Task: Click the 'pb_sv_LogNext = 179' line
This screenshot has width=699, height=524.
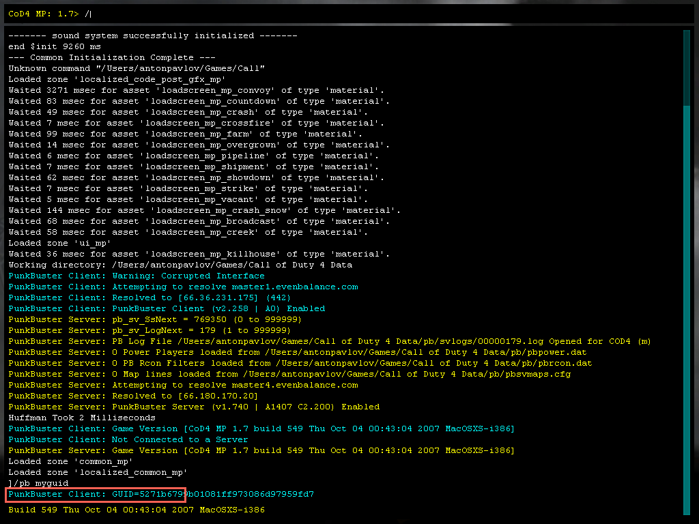Action: coord(149,330)
